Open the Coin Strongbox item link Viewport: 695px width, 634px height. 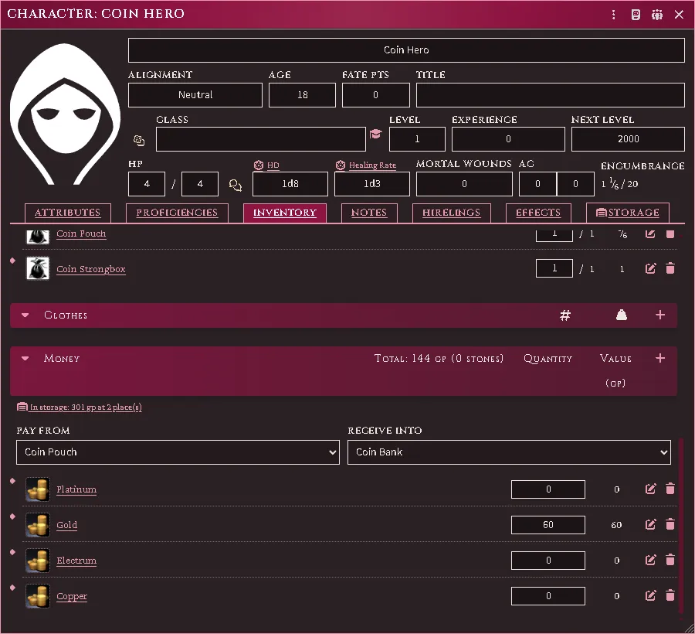91,269
